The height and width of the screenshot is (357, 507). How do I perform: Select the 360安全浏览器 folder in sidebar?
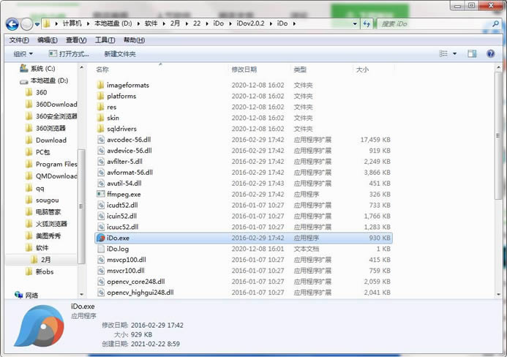tap(51, 116)
